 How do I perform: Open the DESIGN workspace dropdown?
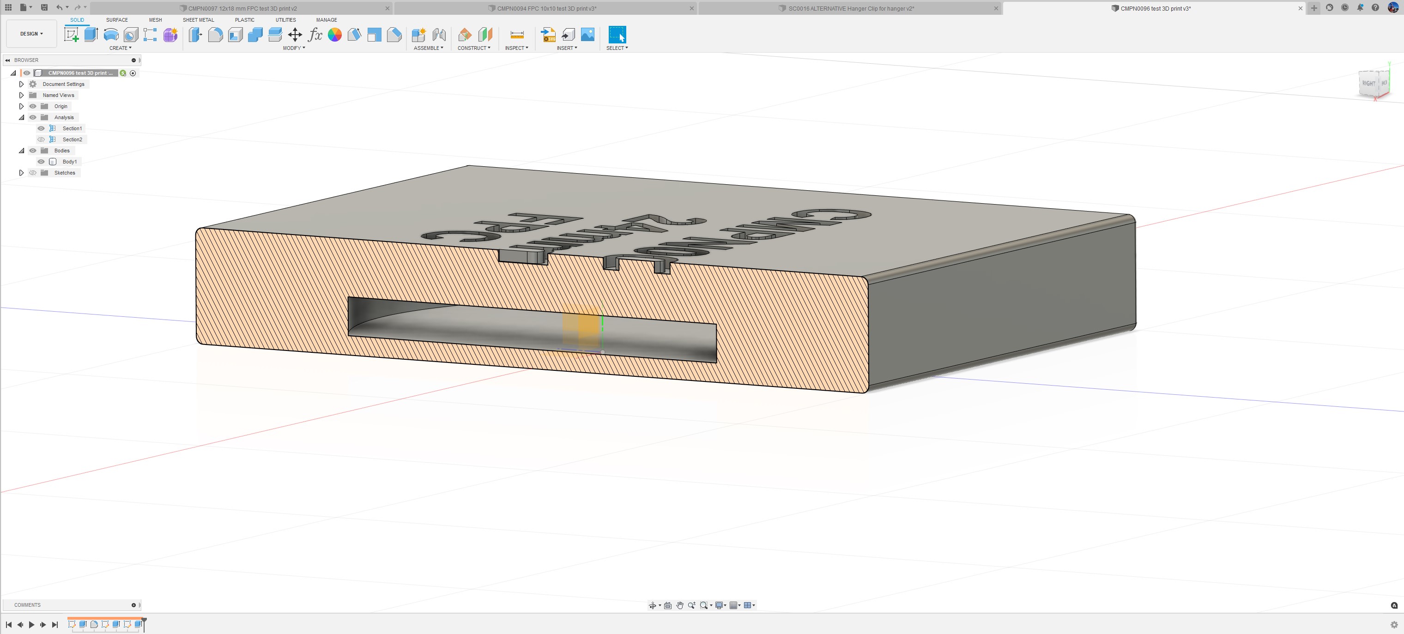click(31, 34)
